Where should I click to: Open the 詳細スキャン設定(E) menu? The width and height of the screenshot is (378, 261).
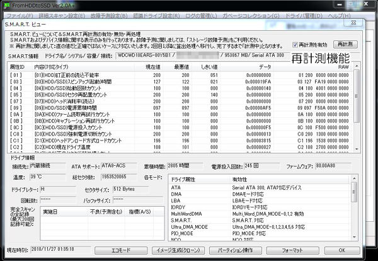pos(62,16)
